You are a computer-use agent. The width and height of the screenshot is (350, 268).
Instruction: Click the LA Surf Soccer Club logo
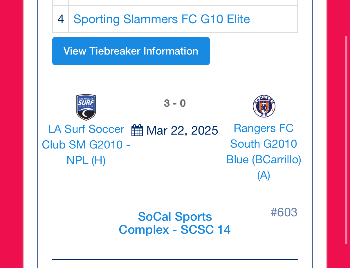pyautogui.click(x=86, y=107)
